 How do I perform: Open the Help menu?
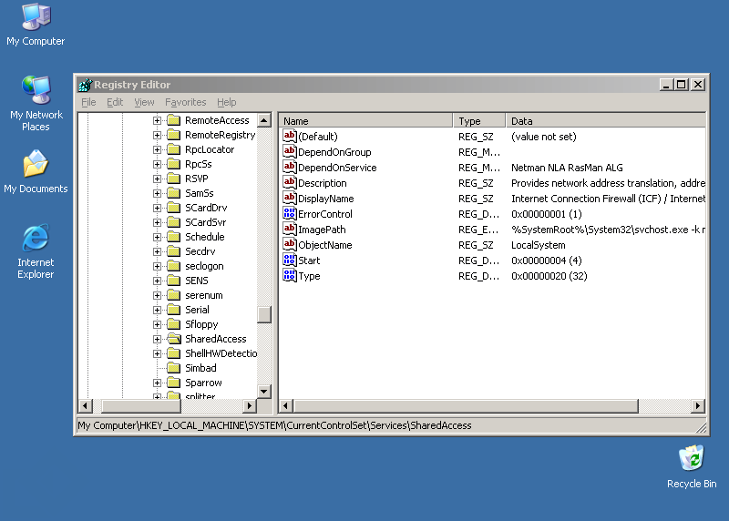226,102
